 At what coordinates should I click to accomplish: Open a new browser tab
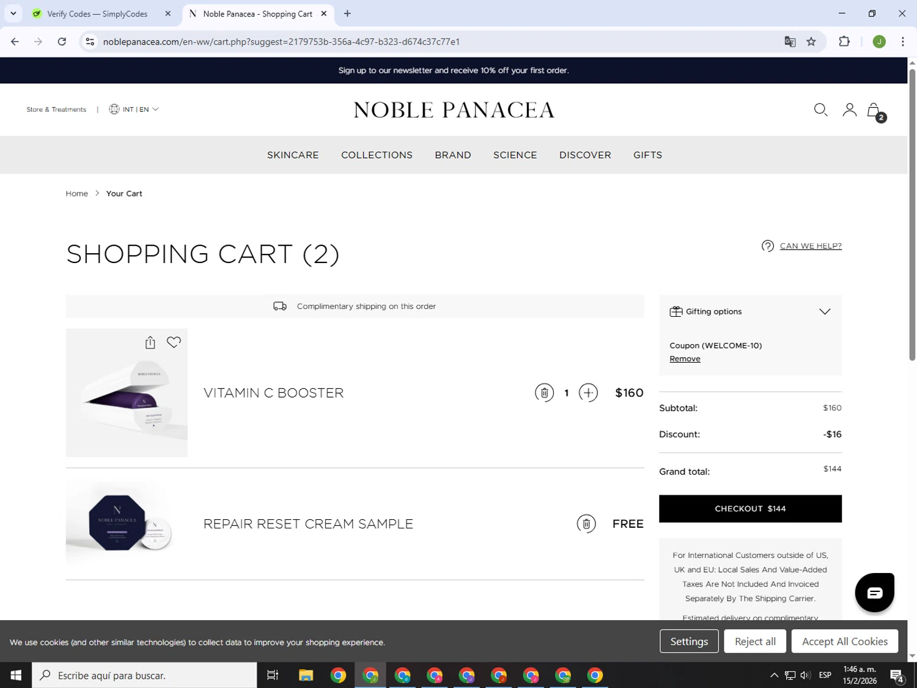click(x=347, y=13)
